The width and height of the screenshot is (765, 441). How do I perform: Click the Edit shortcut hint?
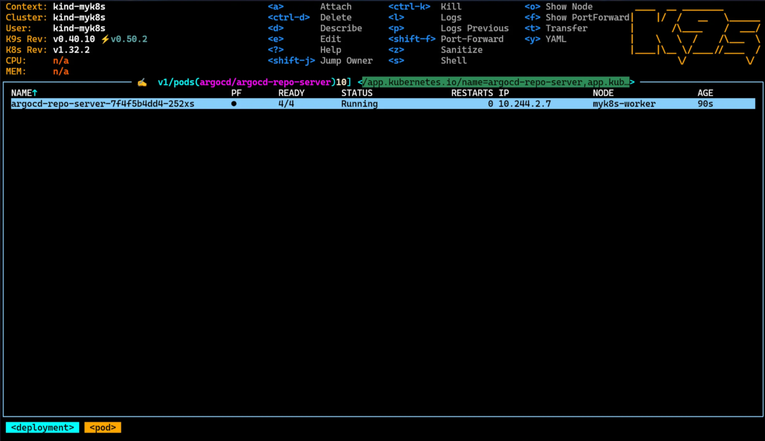point(331,39)
